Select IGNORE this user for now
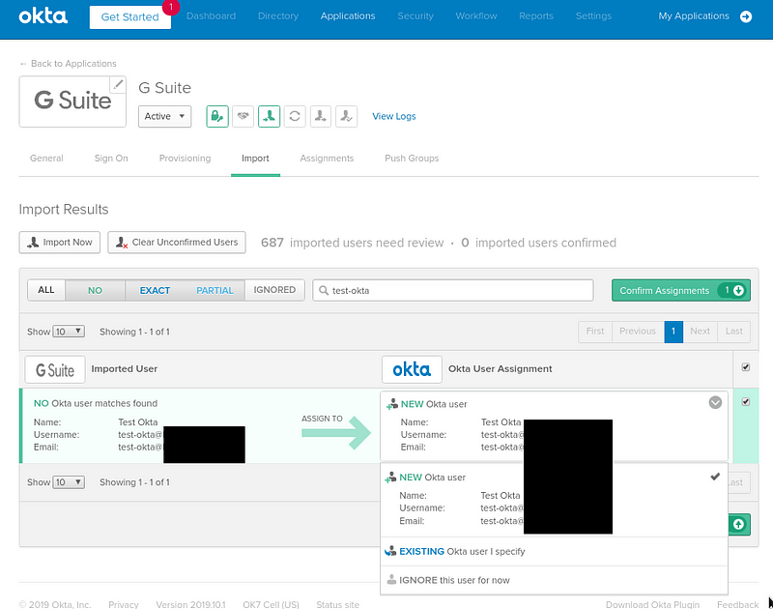The width and height of the screenshot is (773, 609). 554,580
